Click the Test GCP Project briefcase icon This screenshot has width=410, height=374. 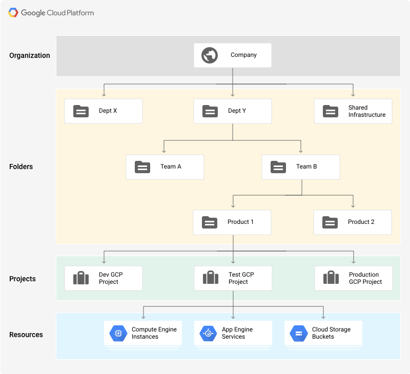(210, 278)
